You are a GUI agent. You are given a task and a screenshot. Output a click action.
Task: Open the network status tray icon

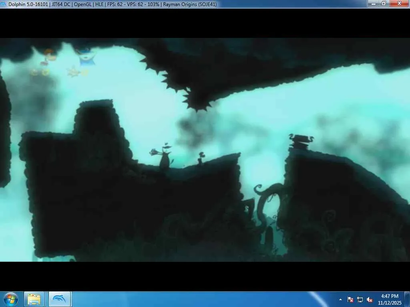coord(360,299)
